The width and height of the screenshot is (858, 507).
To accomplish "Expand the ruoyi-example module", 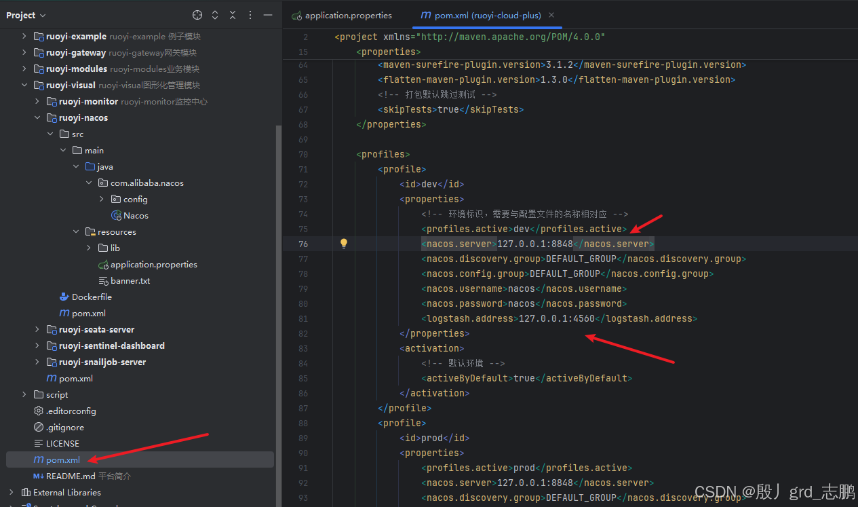I will [25, 36].
